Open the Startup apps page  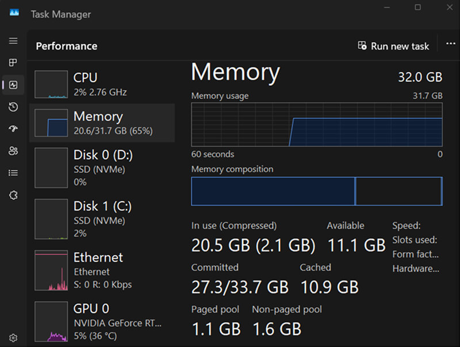[13, 129]
